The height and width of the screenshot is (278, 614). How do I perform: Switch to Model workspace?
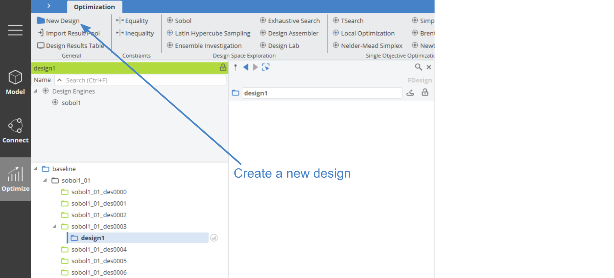15,82
